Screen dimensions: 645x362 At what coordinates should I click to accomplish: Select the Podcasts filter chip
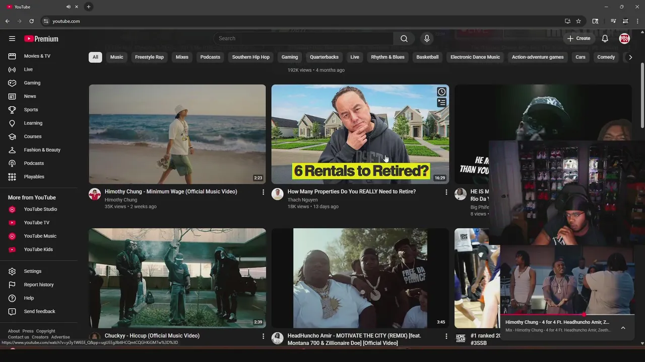point(210,57)
